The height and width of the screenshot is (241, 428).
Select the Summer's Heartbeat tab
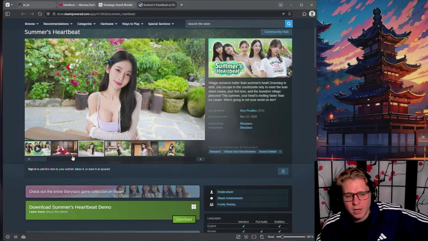point(157,5)
